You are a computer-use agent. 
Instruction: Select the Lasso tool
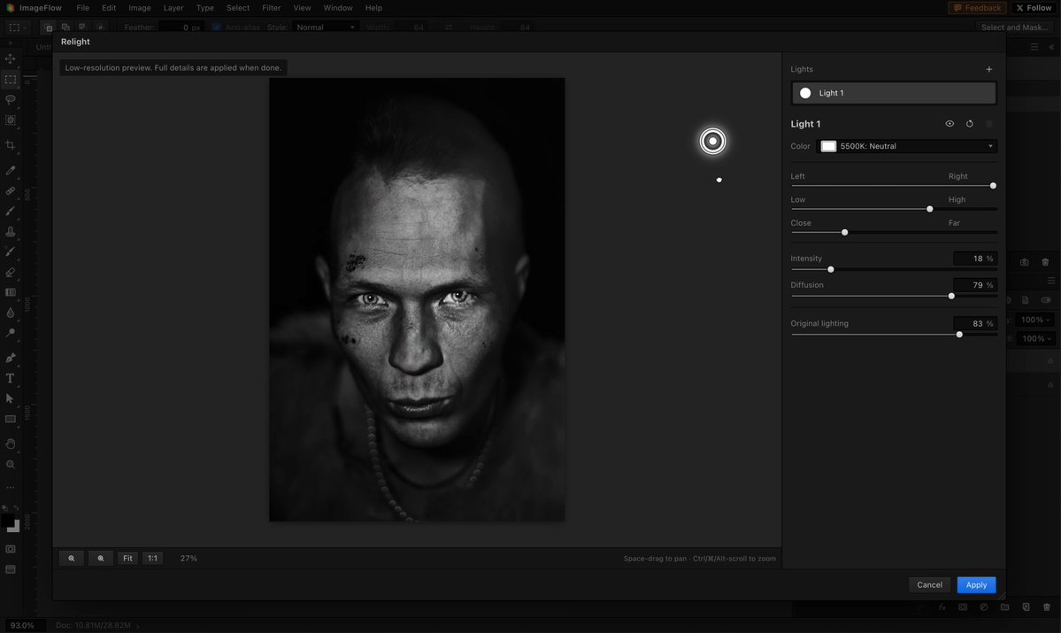[10, 99]
